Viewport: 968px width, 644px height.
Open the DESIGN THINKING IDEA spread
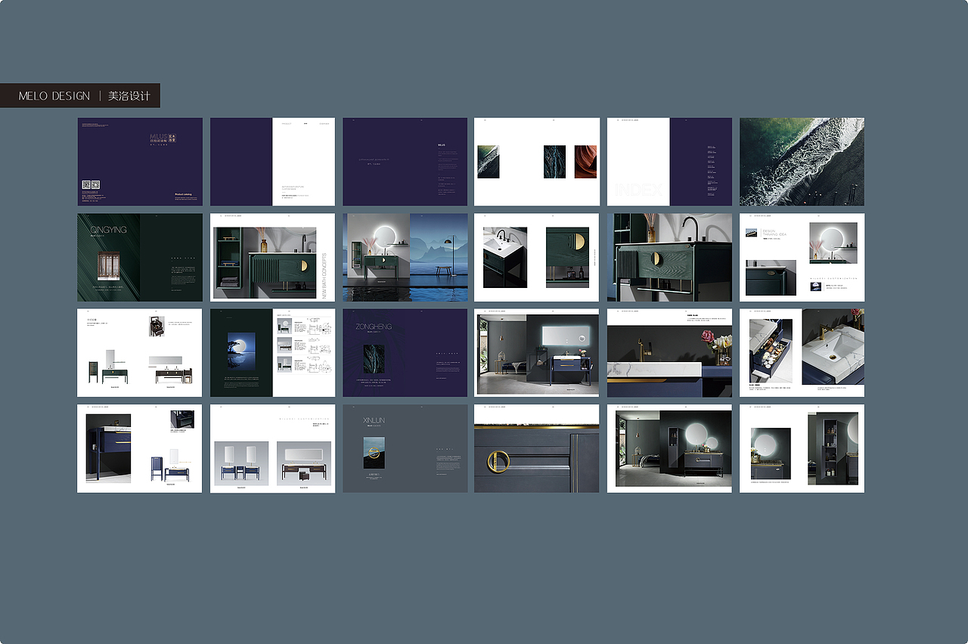click(x=802, y=257)
